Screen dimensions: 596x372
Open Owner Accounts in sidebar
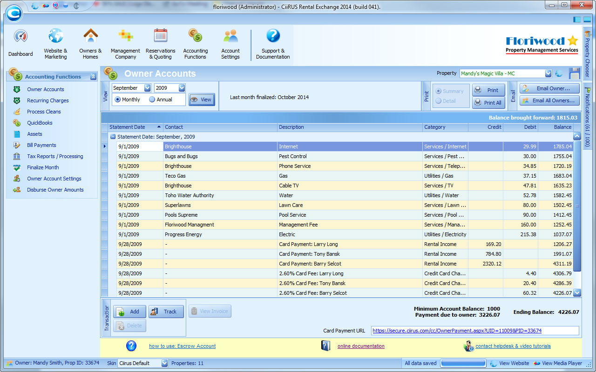tap(46, 89)
